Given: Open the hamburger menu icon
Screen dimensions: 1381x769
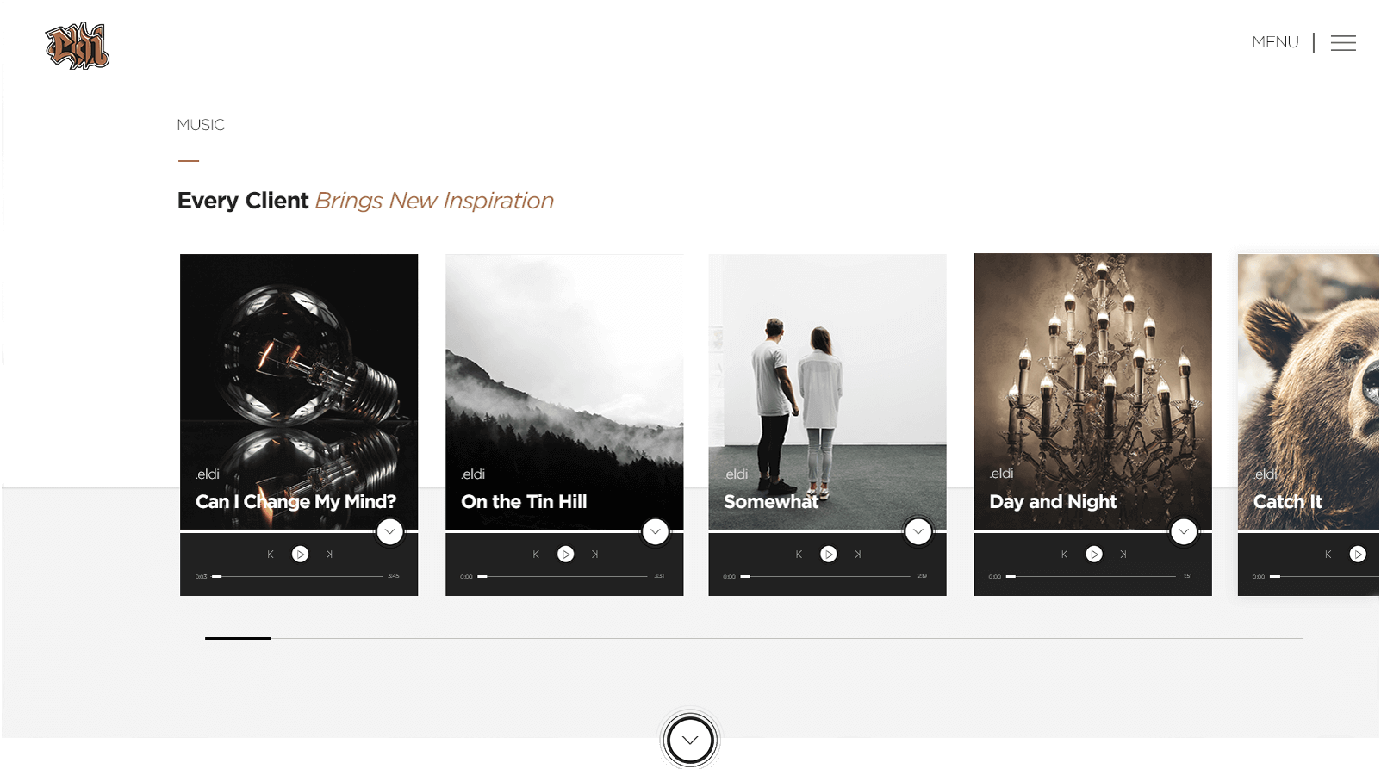Looking at the screenshot, I should pyautogui.click(x=1343, y=43).
